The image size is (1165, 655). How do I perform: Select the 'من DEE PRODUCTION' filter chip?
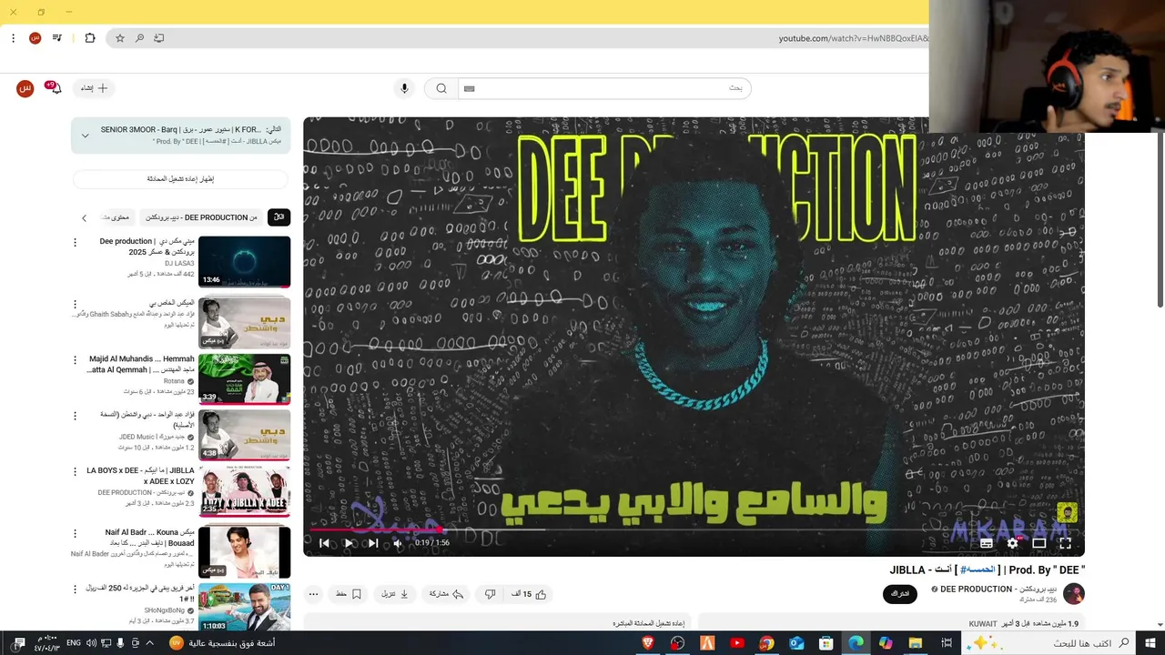pos(201,217)
